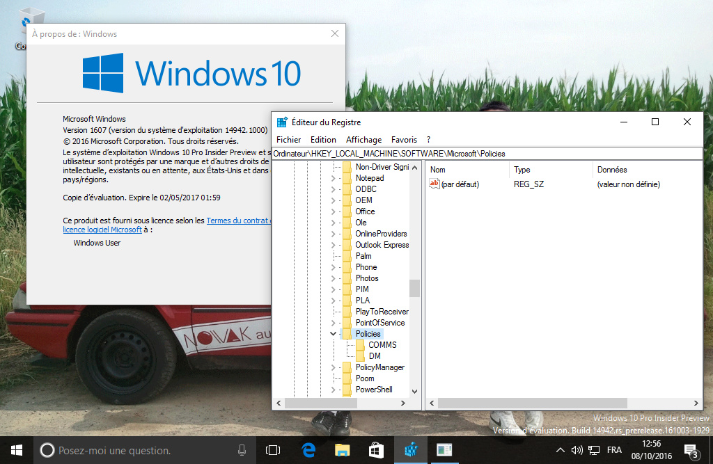The image size is (713, 464).
Task: Click the values pane scroll-right arrow
Action: (696, 403)
